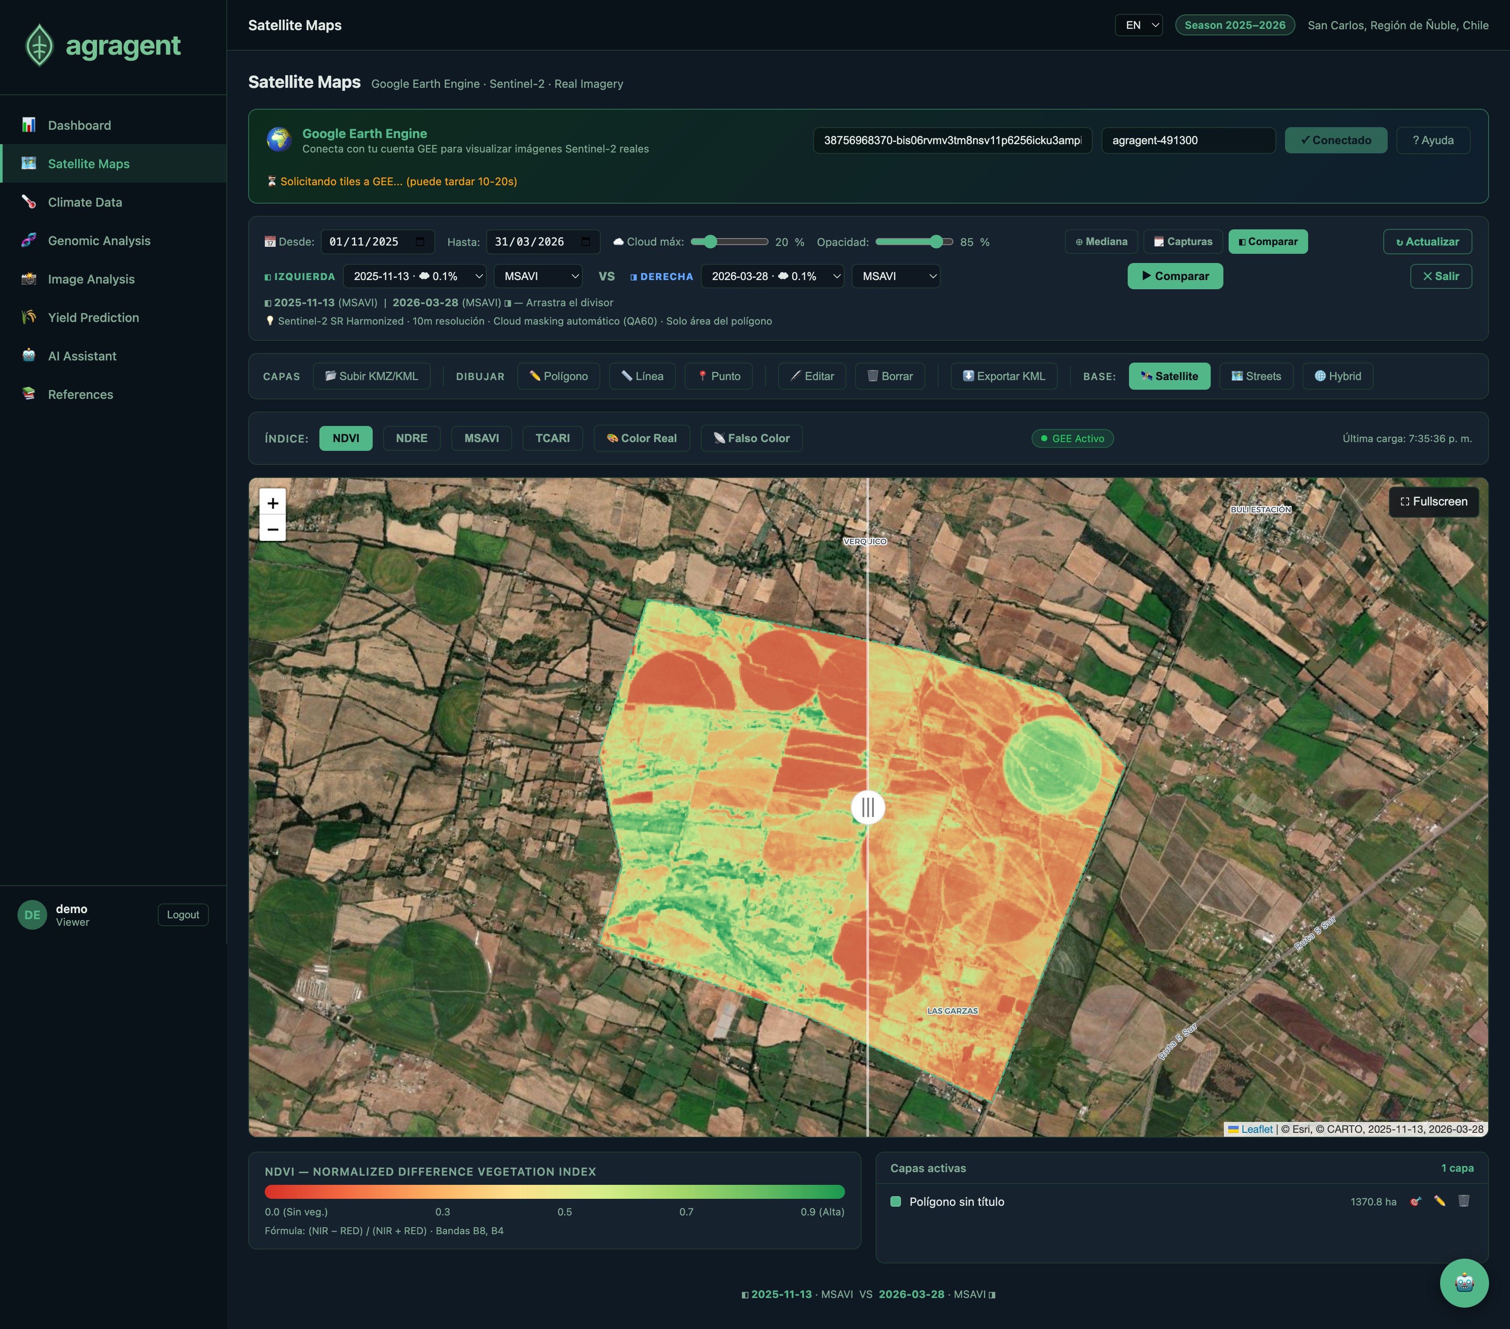
Task: Switch to the NDRE index tab
Action: [412, 438]
